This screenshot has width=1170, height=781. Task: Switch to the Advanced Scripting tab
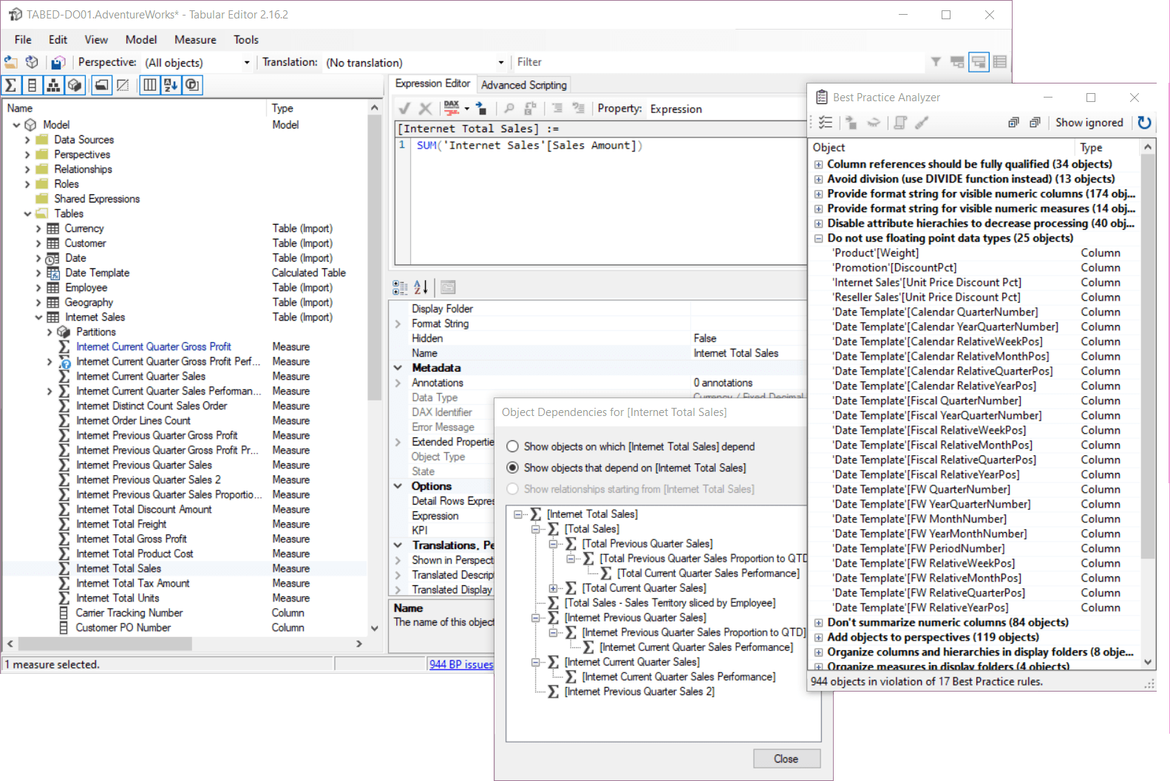tap(524, 85)
